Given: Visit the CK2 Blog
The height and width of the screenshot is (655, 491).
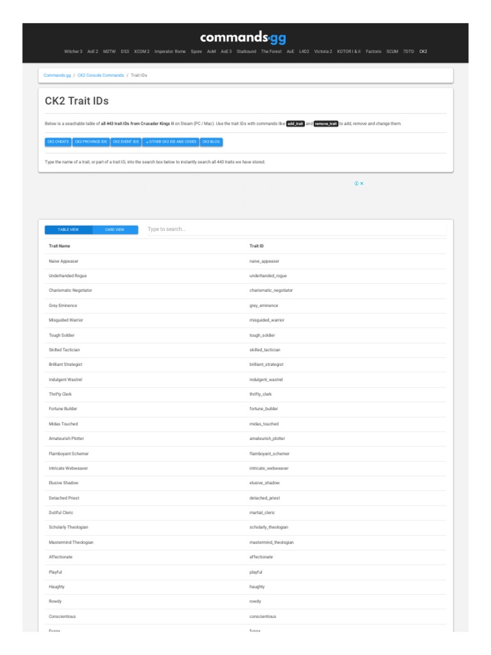Looking at the screenshot, I should [x=211, y=141].
